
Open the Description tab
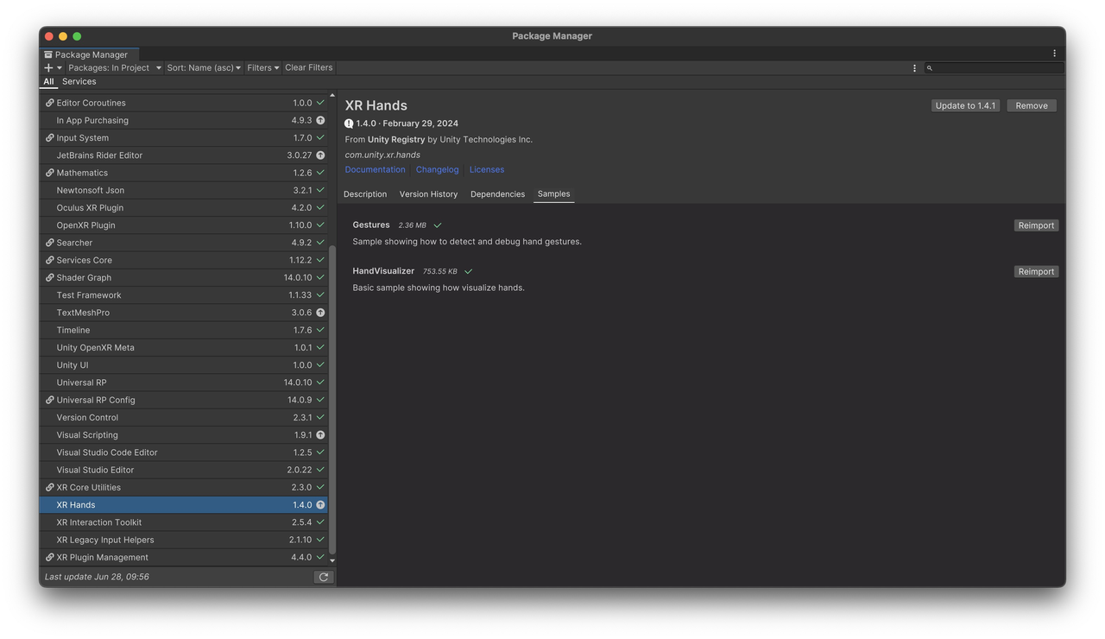365,194
